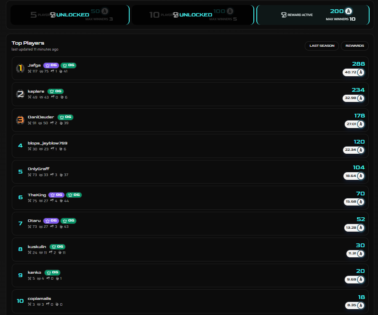Click the bronze rank 3 laurel badge
This screenshot has width=378, height=315.
(20, 120)
